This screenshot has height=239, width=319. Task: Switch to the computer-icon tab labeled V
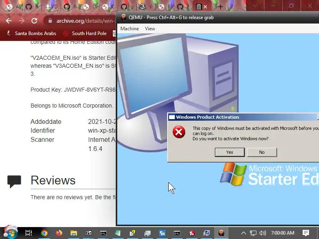click(x=146, y=7)
